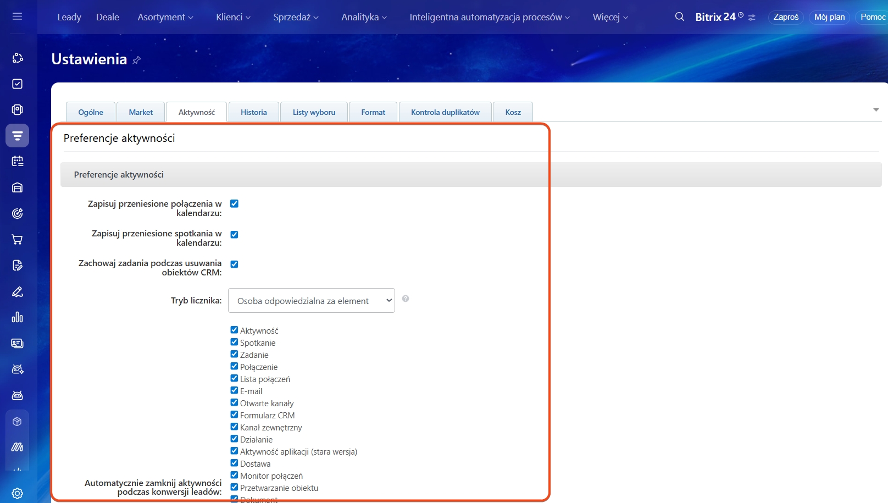Click the Zaproś button

[x=786, y=17]
